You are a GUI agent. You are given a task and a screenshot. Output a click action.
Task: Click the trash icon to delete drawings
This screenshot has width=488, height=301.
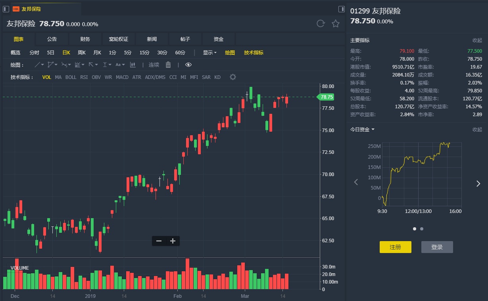point(168,65)
